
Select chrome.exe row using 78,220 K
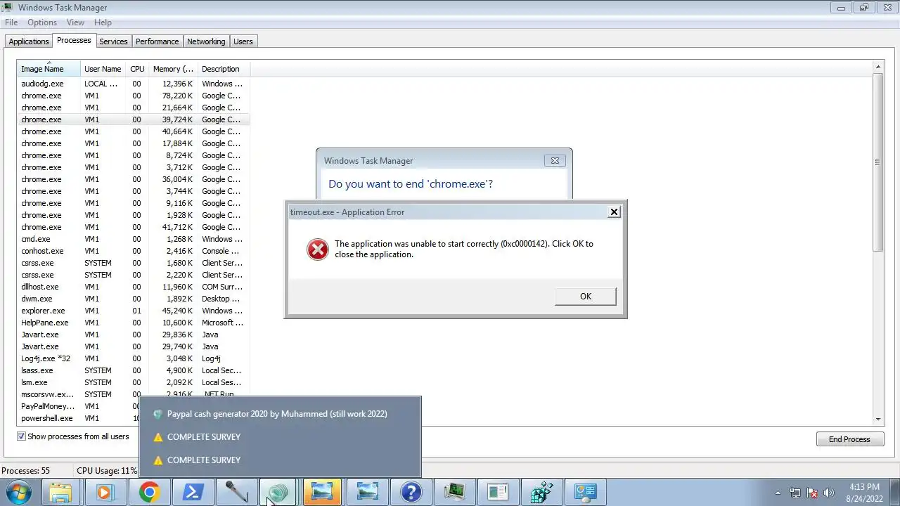coord(134,96)
